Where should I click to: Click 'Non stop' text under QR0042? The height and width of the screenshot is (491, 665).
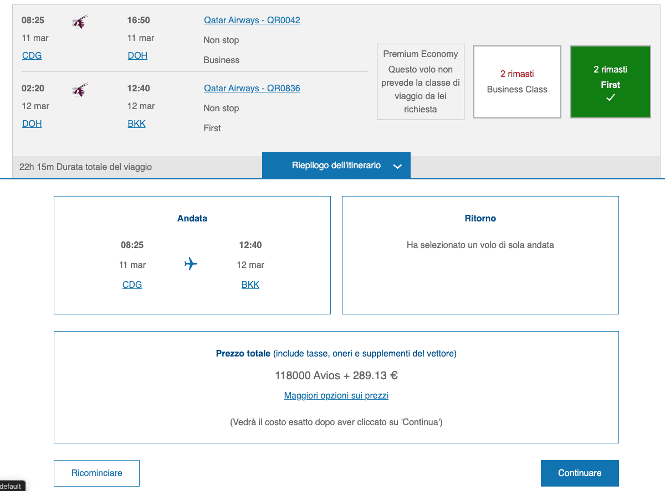(x=221, y=40)
